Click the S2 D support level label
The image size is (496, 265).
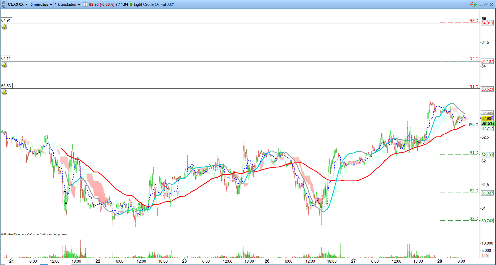pyautogui.click(x=474, y=191)
